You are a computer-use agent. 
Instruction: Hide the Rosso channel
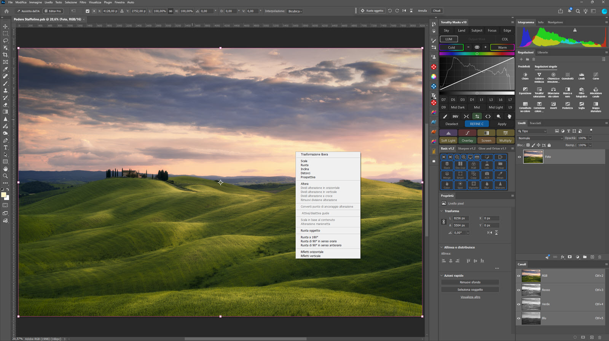[518, 290]
